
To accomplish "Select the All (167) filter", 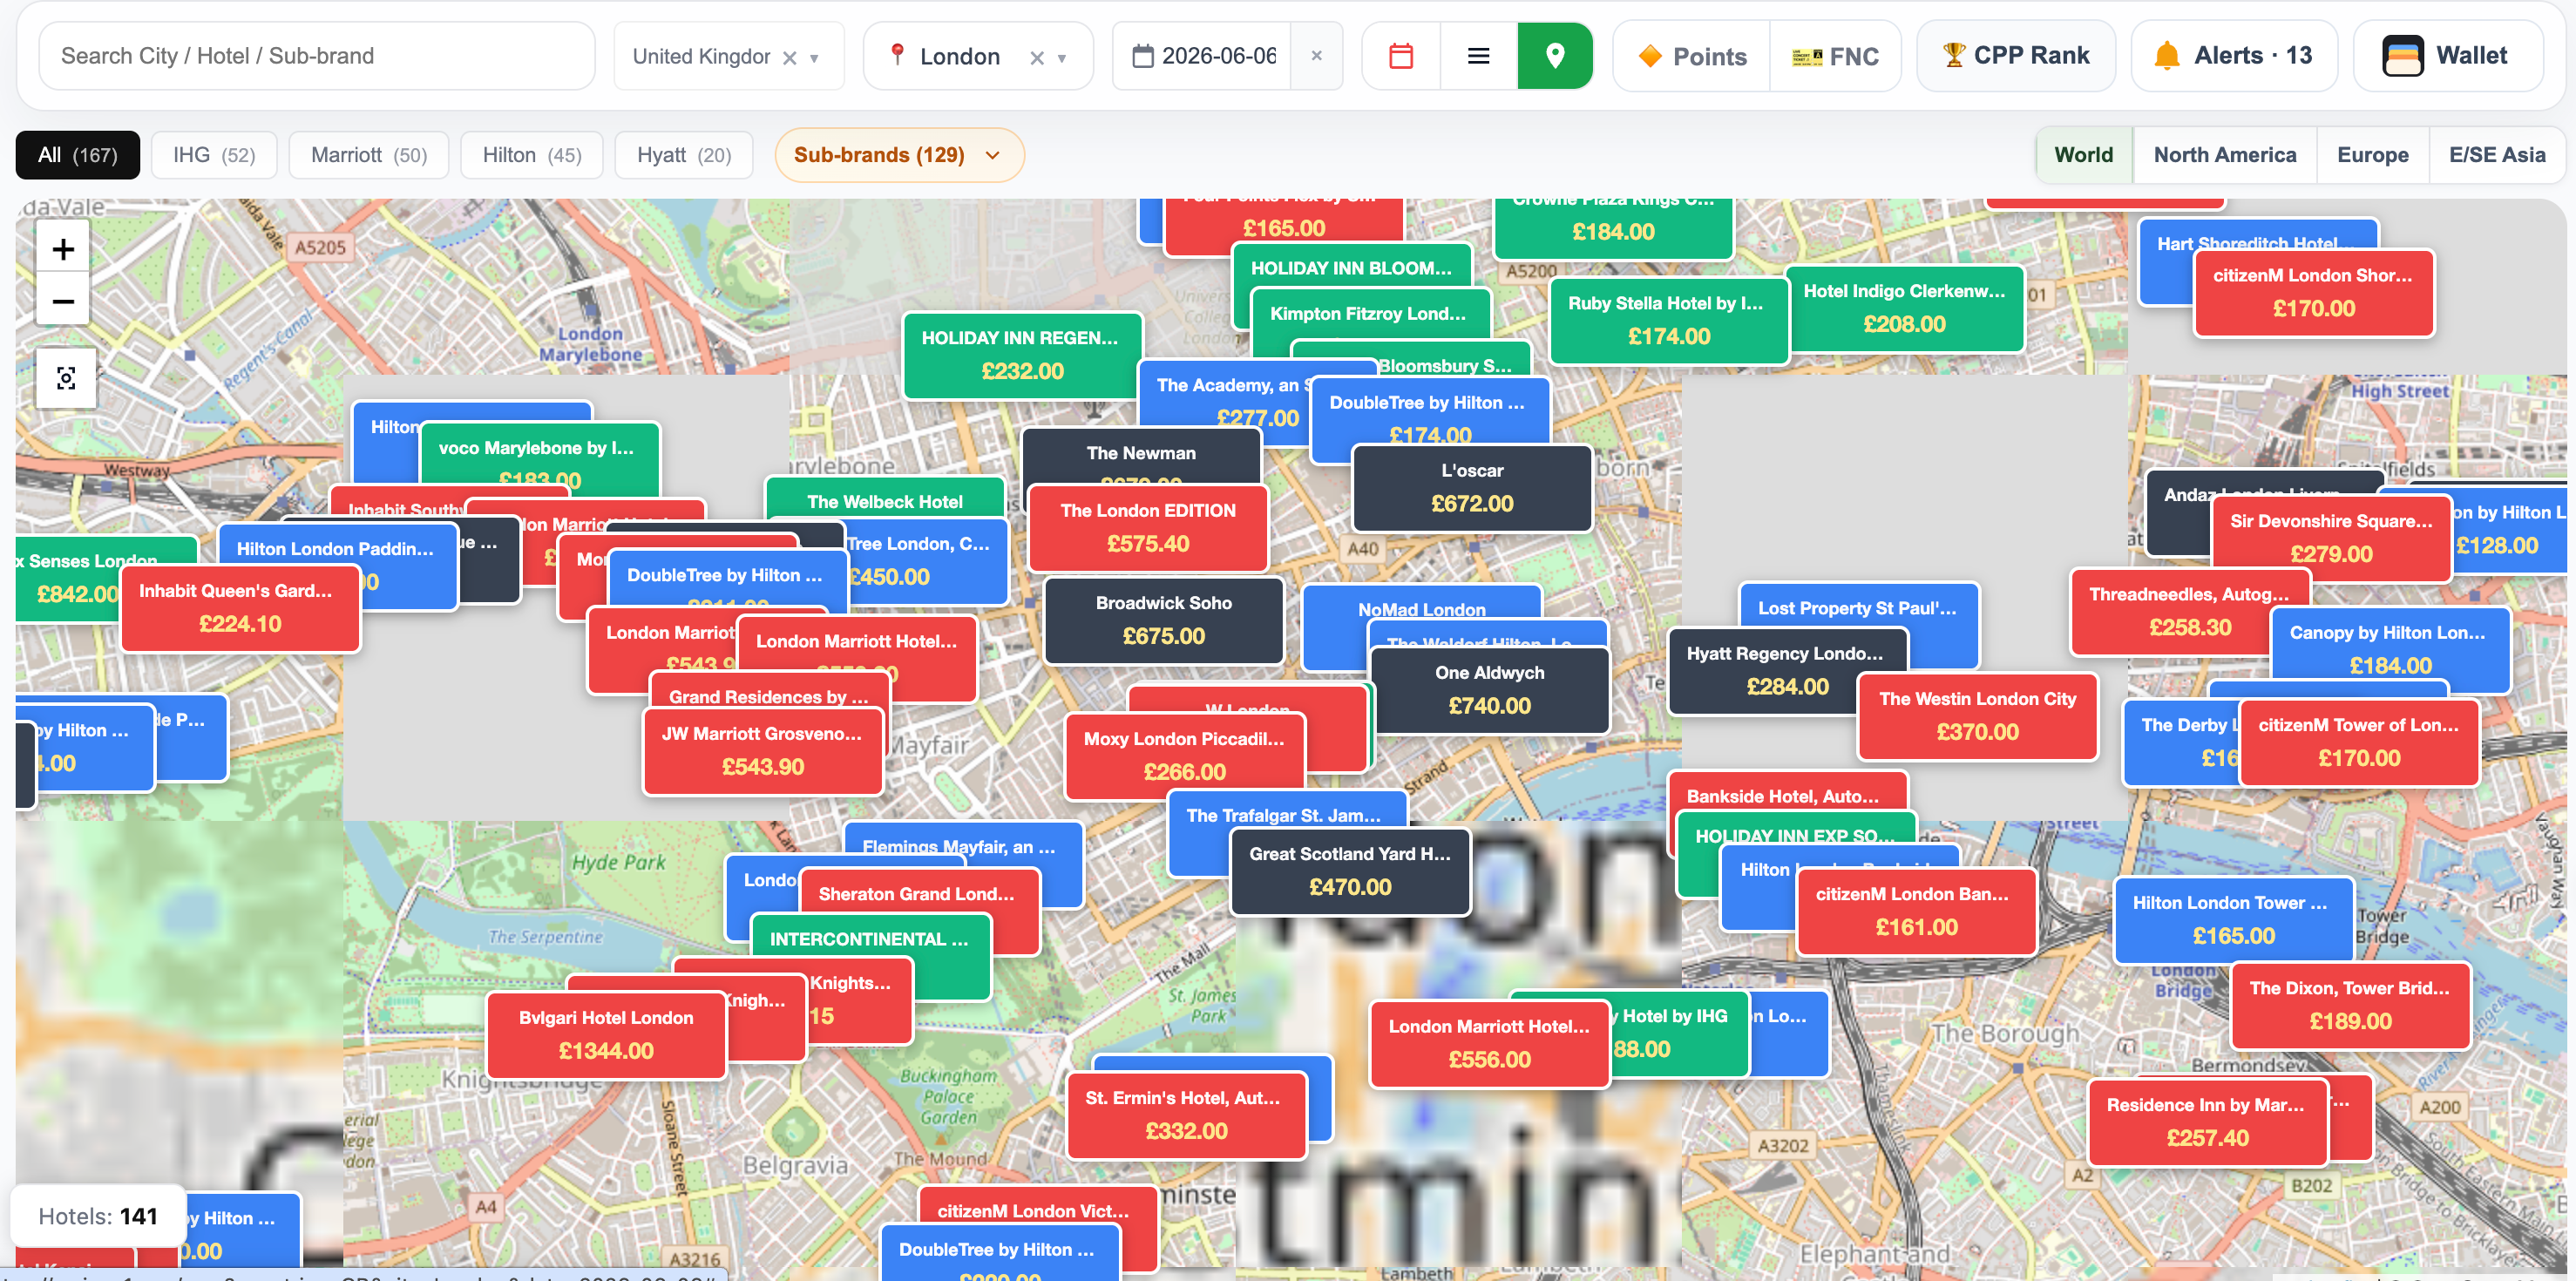I will click(x=78, y=155).
